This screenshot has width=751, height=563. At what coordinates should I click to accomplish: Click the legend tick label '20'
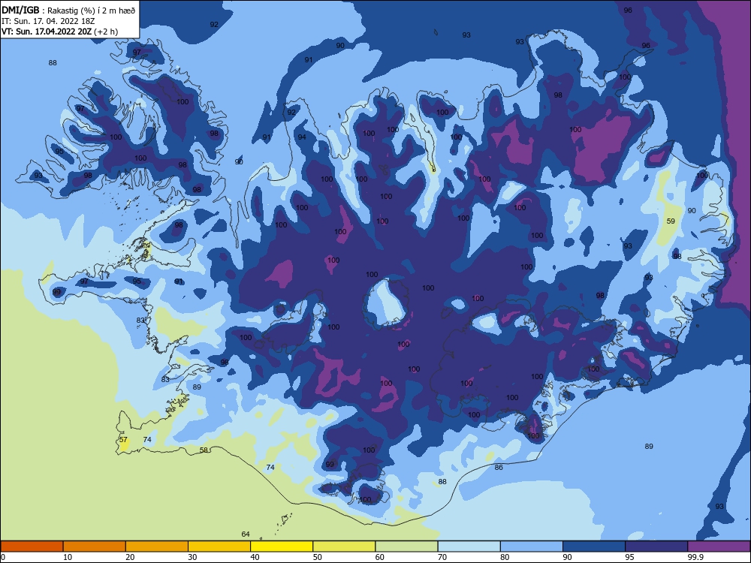point(130,557)
